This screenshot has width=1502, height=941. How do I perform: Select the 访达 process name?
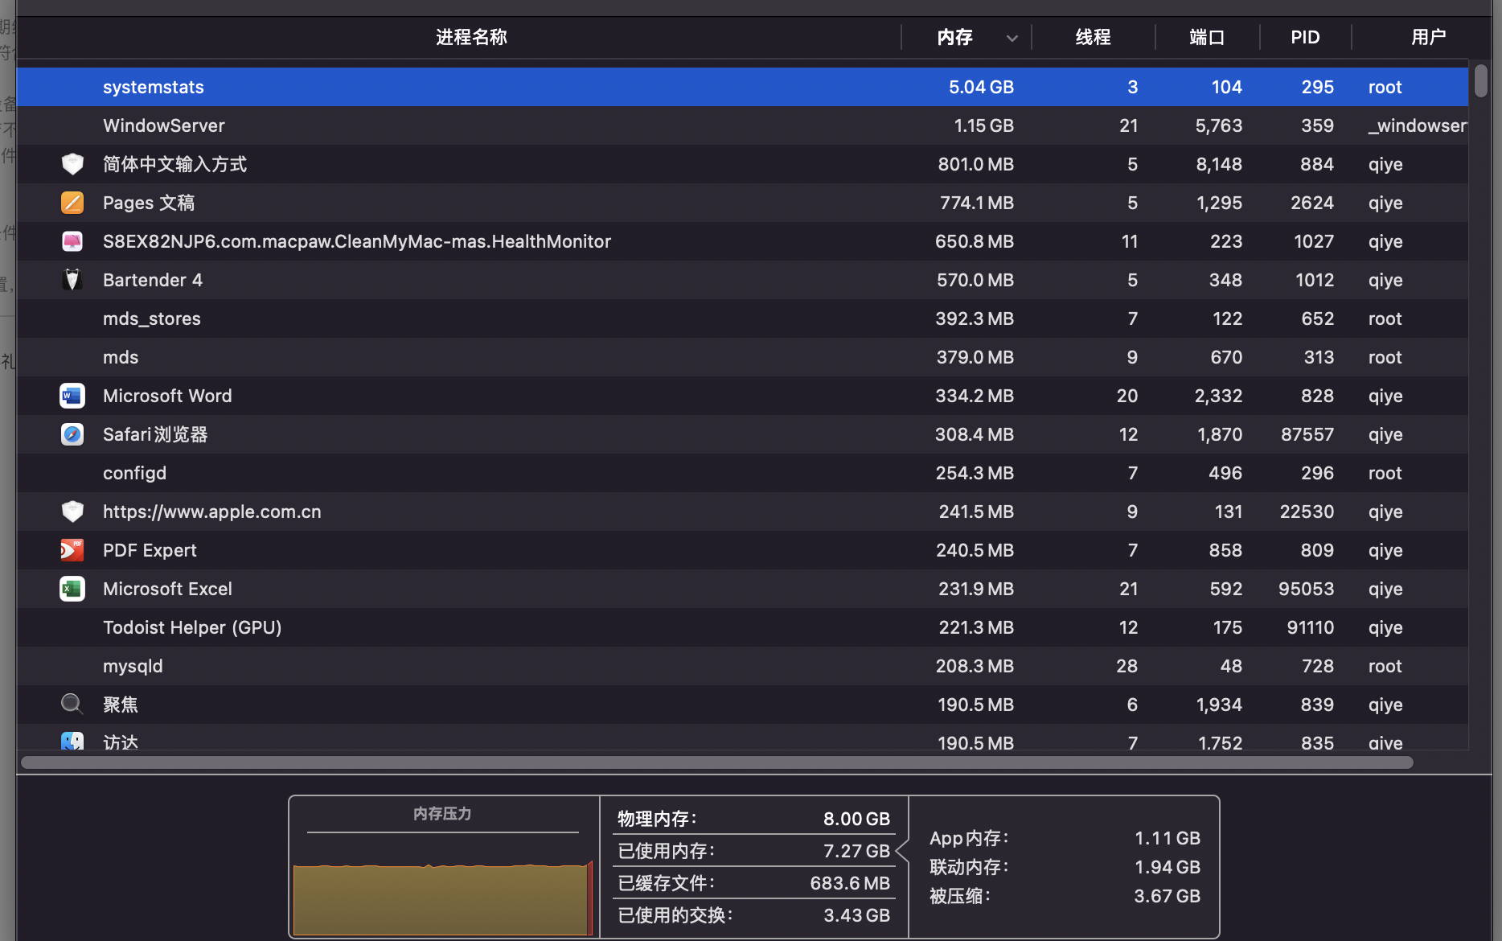tap(121, 742)
